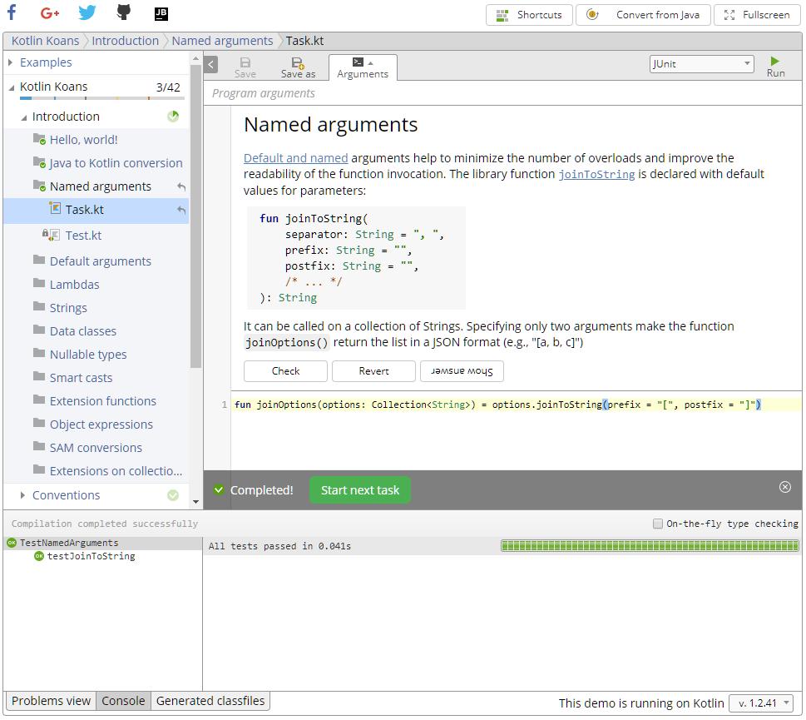Revert Task.kt with the undo arrow

point(181,210)
